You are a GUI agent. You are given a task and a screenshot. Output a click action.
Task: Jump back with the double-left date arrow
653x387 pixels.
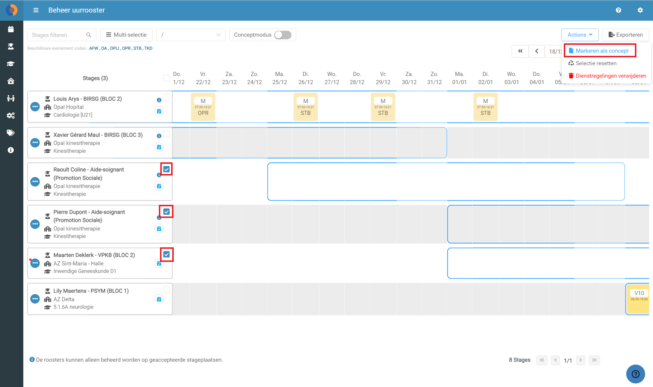(x=520, y=51)
